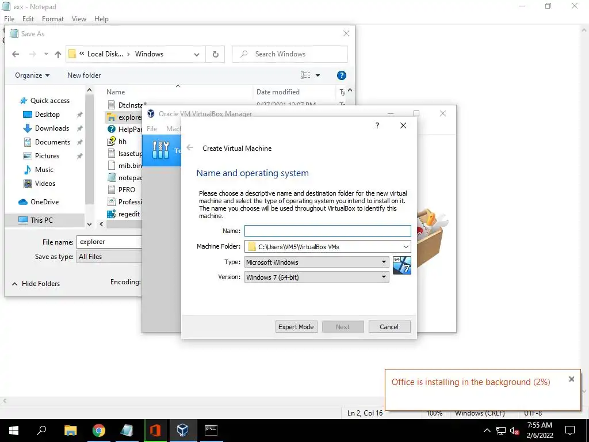Select the hh file in the list

(x=117, y=142)
